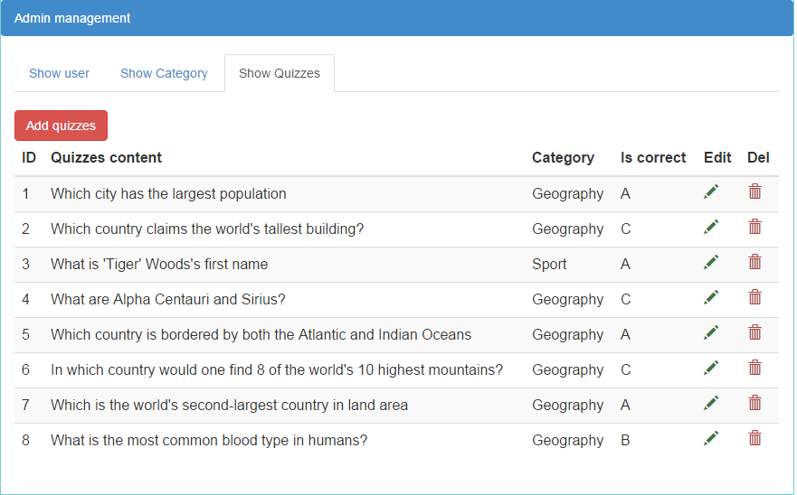
Task: Edit the highest mountains quiz
Action: pyautogui.click(x=711, y=368)
